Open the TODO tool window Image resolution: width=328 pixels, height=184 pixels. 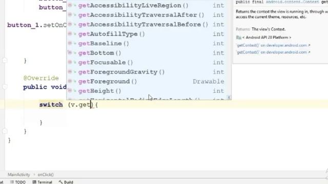(18, 182)
